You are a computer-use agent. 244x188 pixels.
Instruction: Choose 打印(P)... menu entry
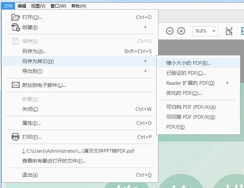(80, 137)
